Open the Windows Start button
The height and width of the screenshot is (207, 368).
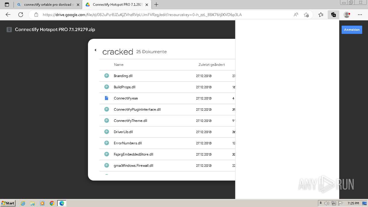[8, 203]
